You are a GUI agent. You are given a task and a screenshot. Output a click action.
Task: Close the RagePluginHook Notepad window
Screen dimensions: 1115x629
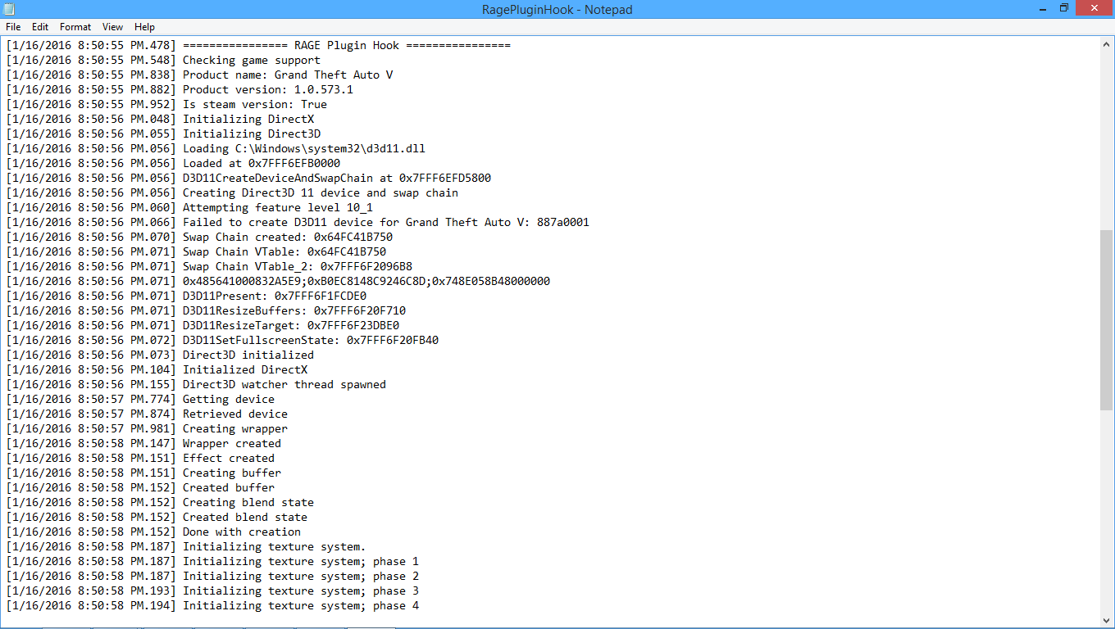coord(1095,8)
